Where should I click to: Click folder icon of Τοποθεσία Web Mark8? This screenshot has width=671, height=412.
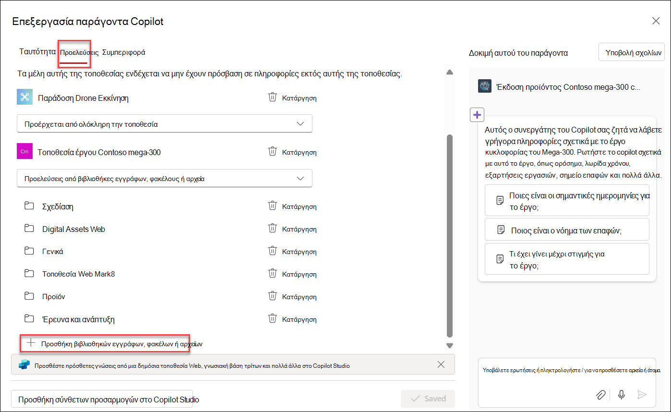(x=29, y=274)
